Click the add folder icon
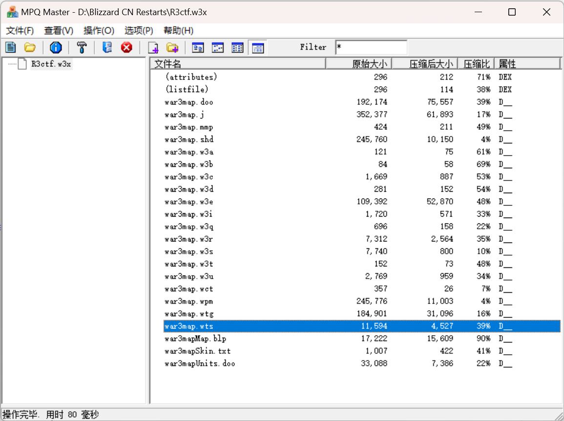The width and height of the screenshot is (564, 421). [172, 47]
